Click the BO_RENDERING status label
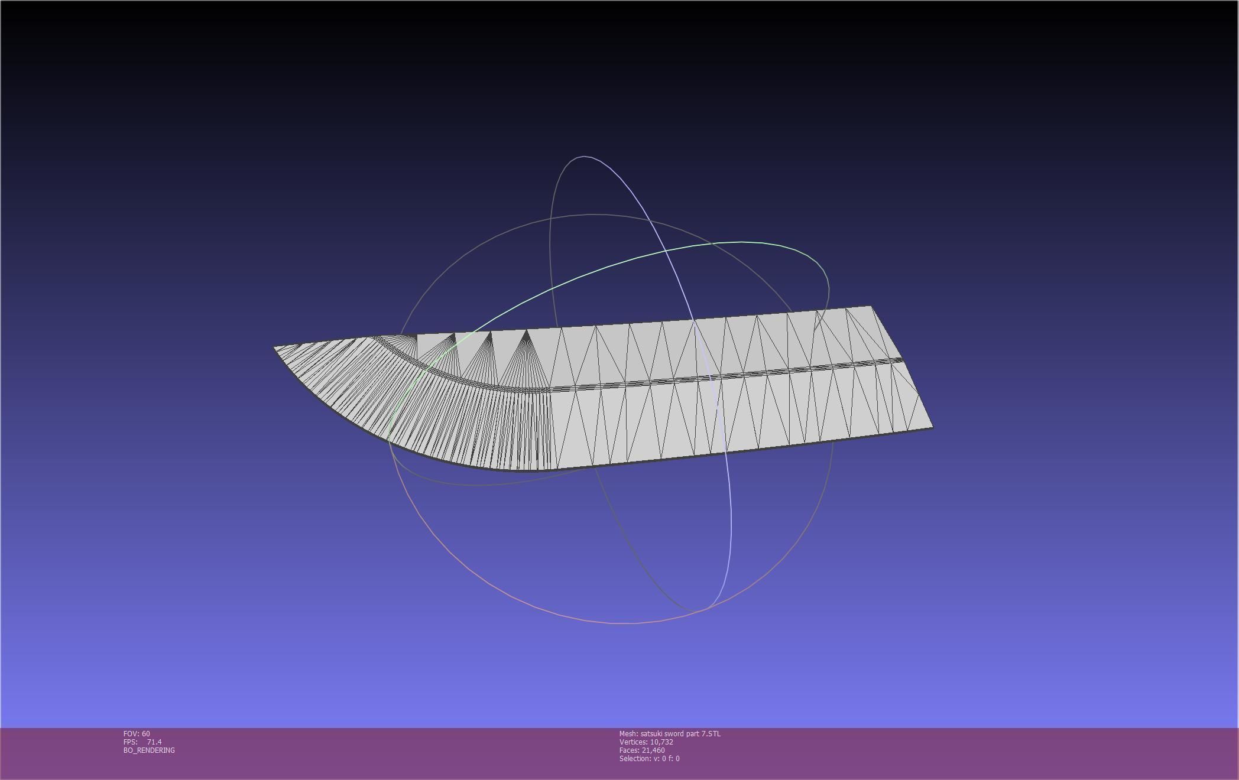Viewport: 1239px width, 780px height. tap(149, 750)
